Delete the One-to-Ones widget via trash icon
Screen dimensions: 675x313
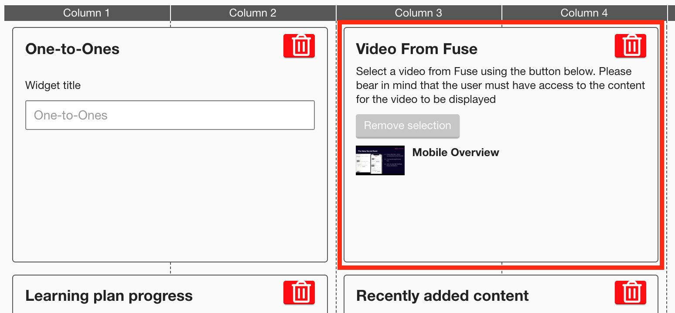pyautogui.click(x=299, y=46)
